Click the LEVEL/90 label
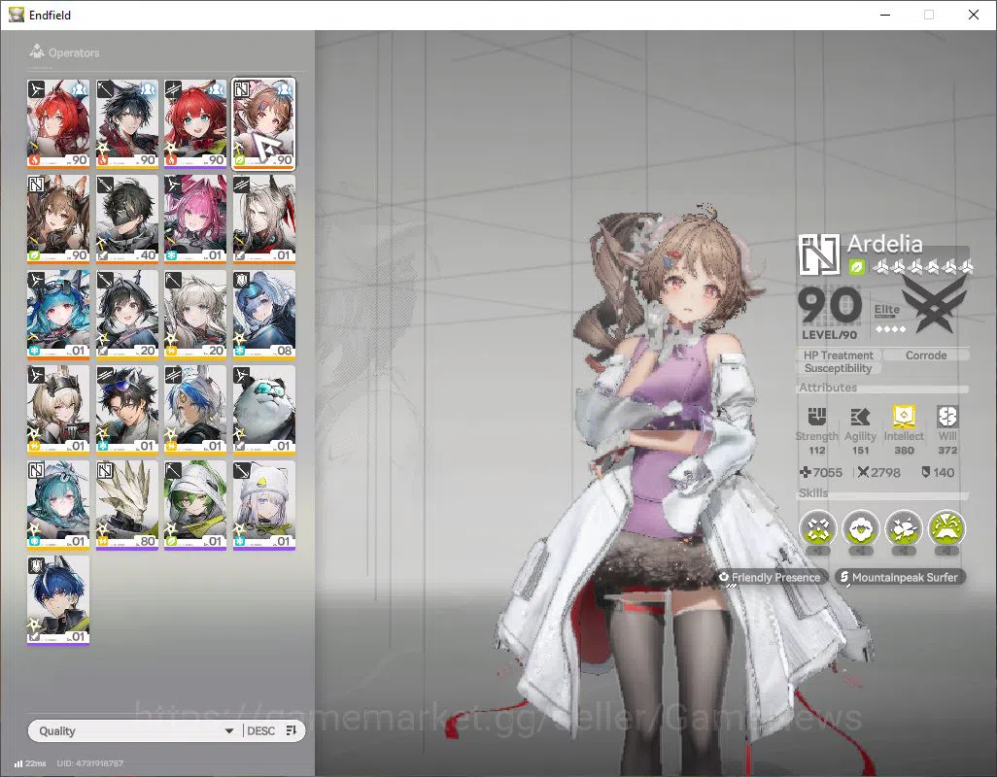997x777 pixels. [829, 335]
